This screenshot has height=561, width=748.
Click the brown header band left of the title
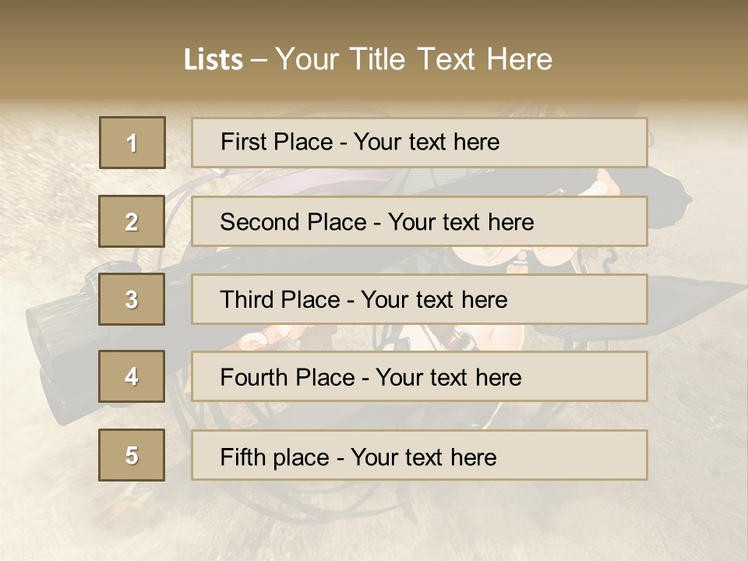(86, 55)
